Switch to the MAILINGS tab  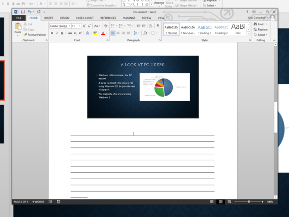pos(129,18)
